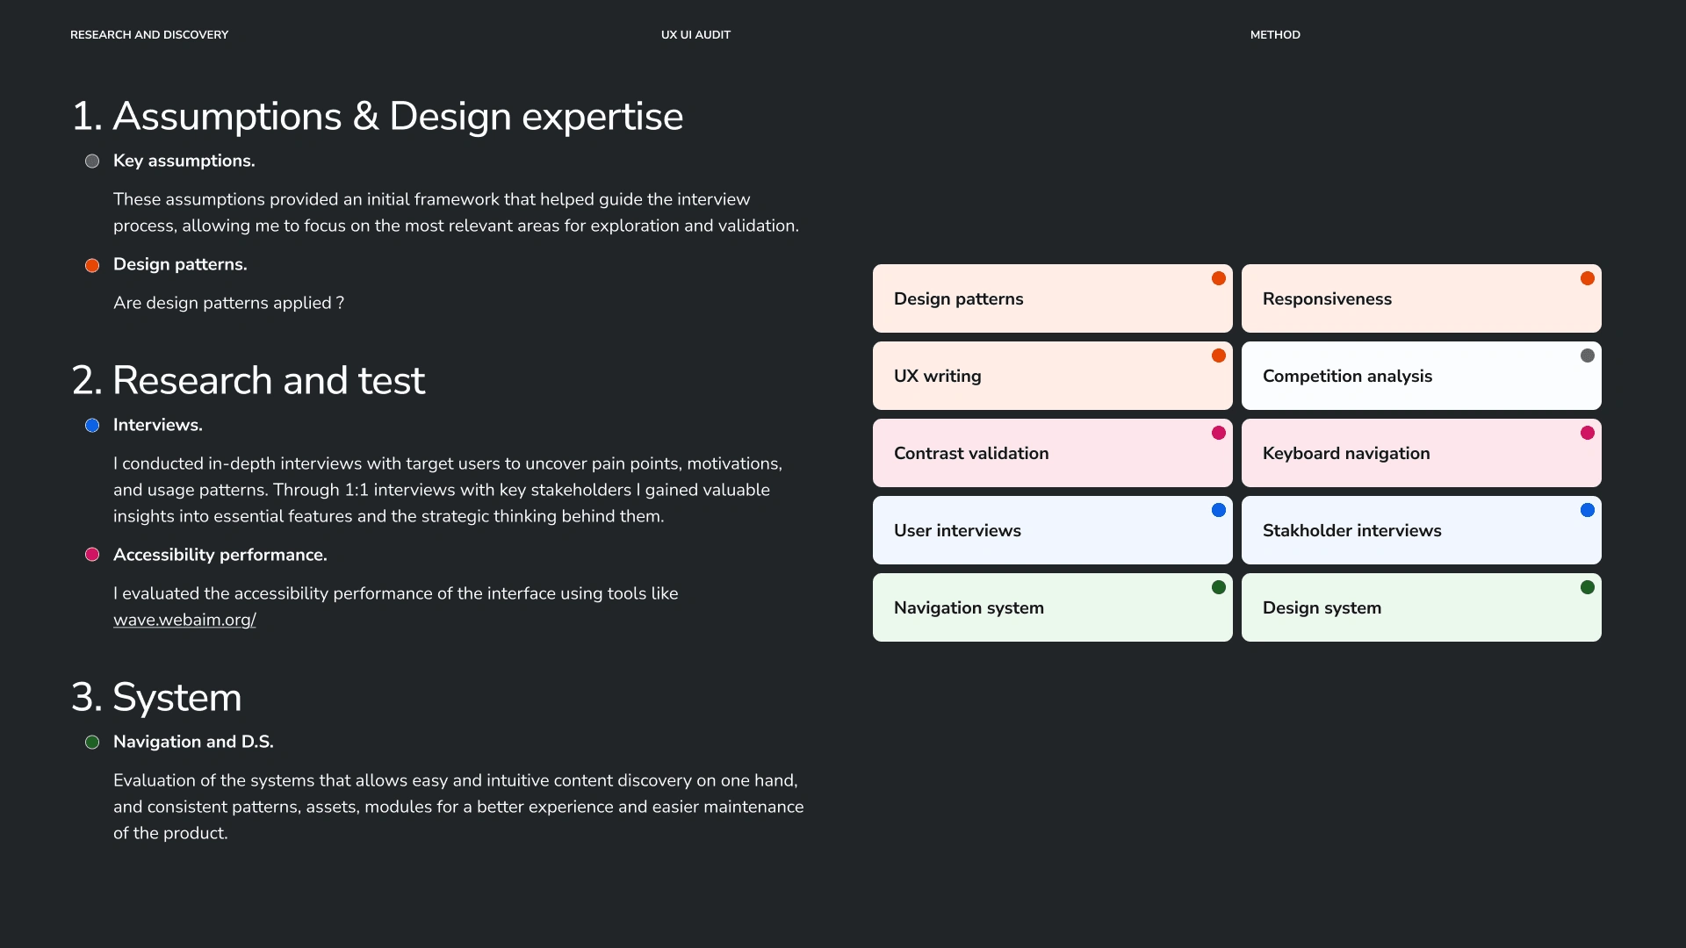Click the orange dot on UX writing card
This screenshot has height=948, width=1686.
1219,355
